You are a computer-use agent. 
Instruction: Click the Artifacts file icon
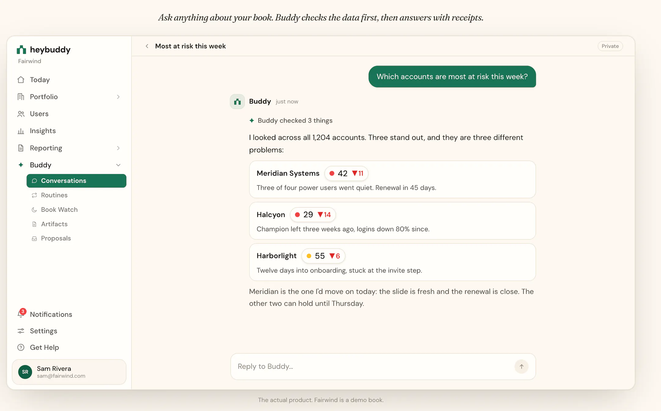tap(34, 224)
